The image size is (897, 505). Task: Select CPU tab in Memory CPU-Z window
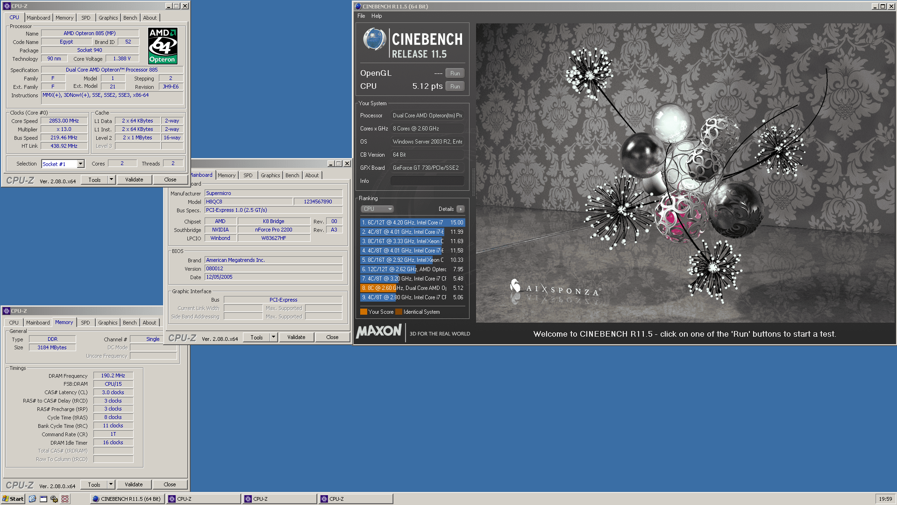(x=14, y=323)
